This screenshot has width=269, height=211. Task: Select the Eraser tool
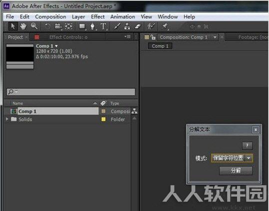tap(138, 26)
